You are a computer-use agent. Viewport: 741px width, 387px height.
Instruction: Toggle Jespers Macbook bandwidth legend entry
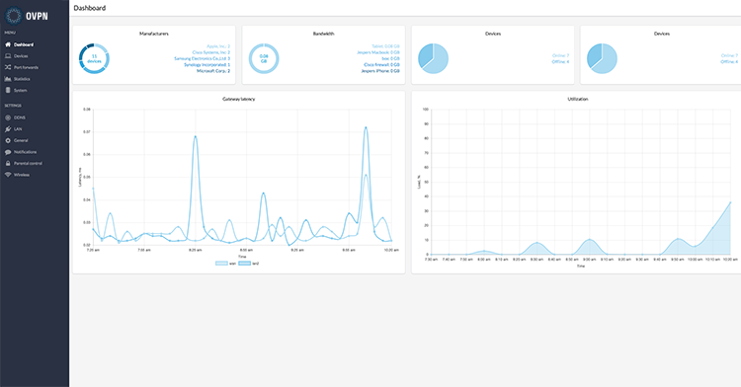pos(378,52)
